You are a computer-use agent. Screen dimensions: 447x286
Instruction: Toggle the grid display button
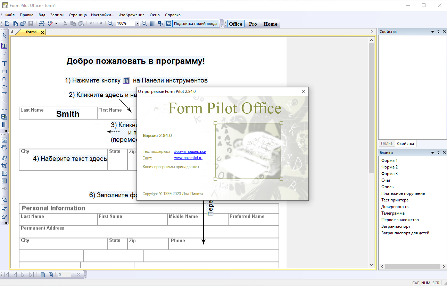[x=152, y=24]
